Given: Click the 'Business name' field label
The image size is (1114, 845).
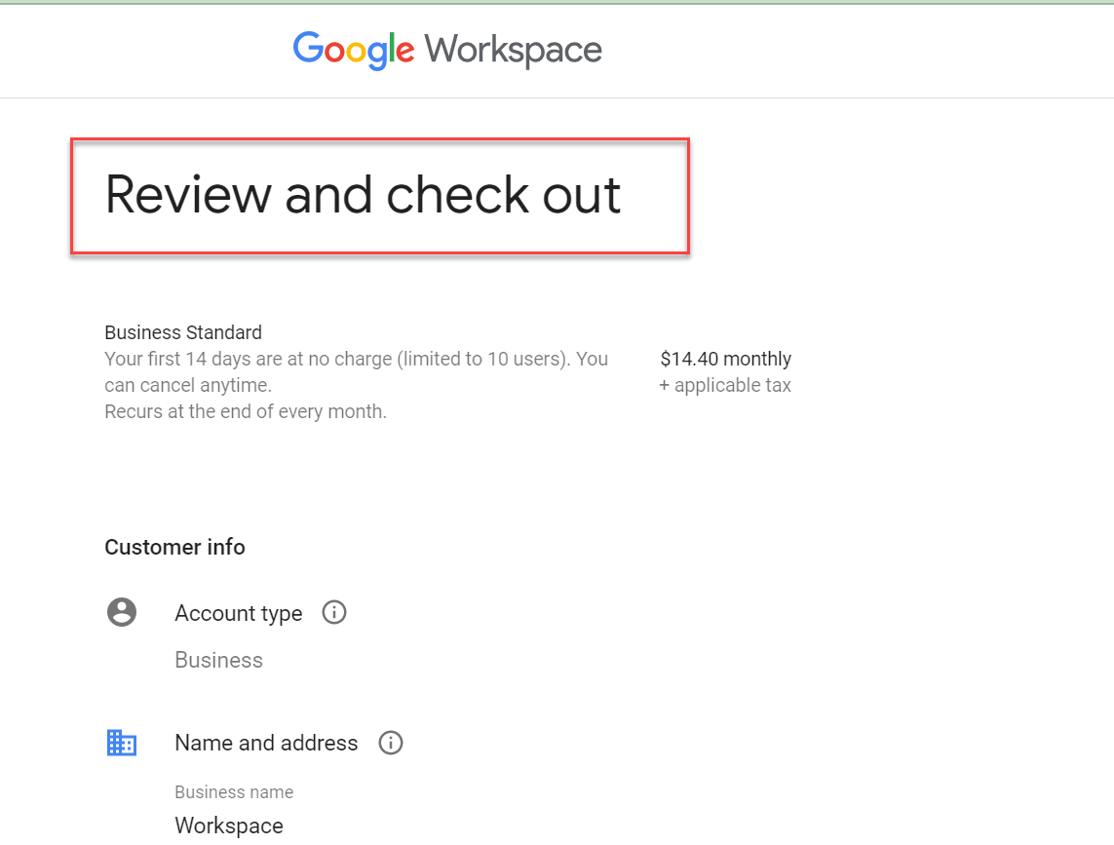Looking at the screenshot, I should 234,792.
